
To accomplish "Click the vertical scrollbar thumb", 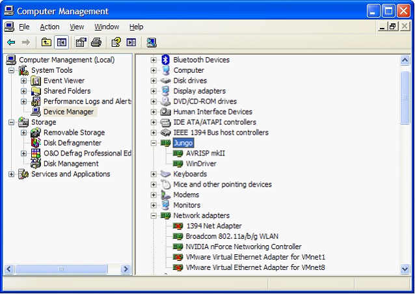I will (405, 98).
